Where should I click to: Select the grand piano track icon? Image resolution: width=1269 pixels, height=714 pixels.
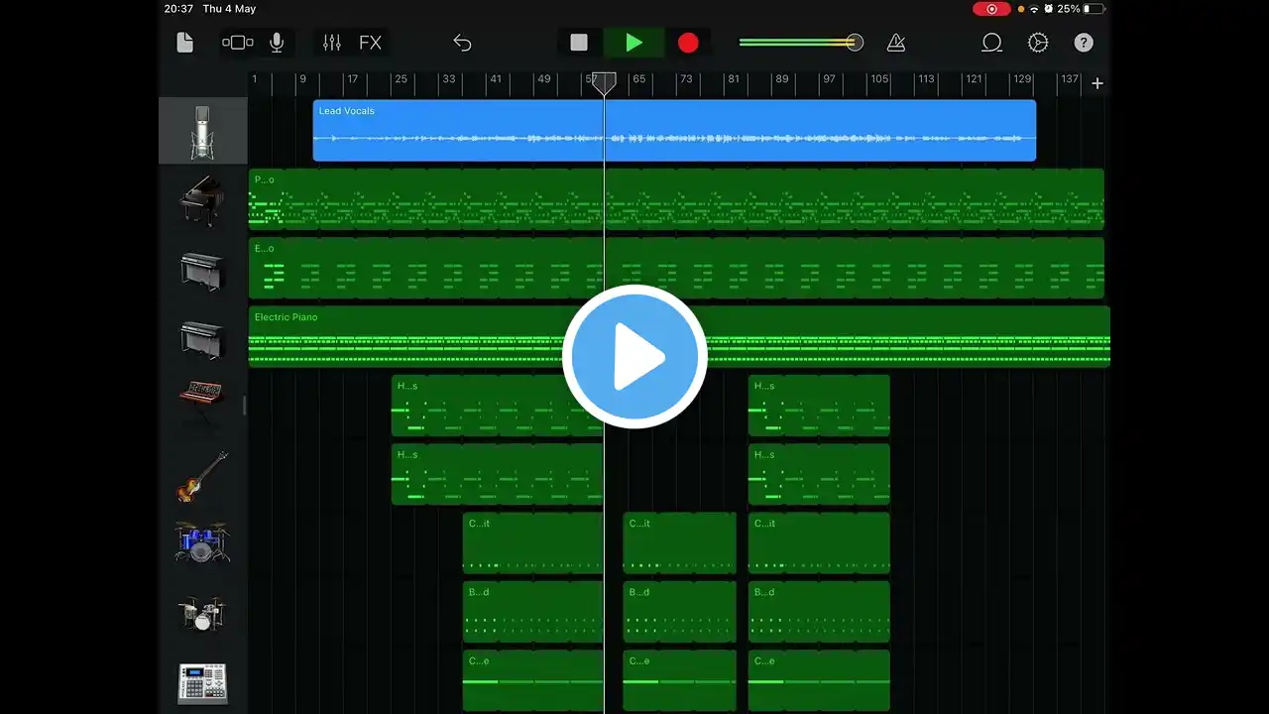[x=202, y=200]
